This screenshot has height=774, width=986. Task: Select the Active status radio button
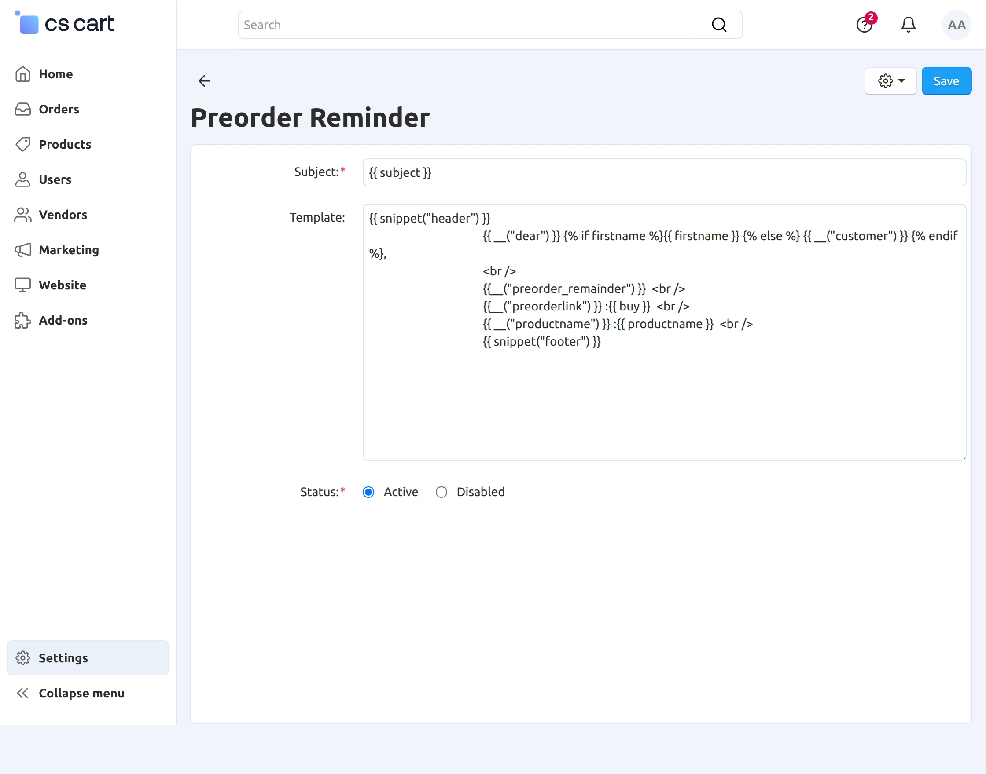coord(368,492)
